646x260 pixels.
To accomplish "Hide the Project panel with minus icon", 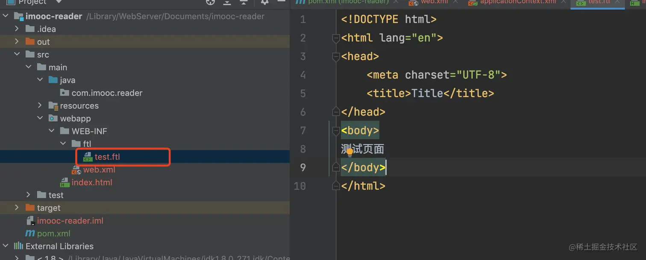I will coord(281,1).
